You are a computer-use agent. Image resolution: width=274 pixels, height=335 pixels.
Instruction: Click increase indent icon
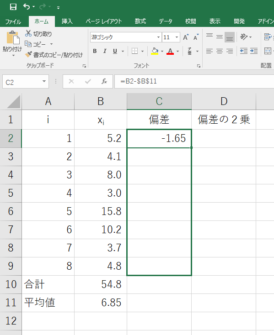[x=254, y=51]
